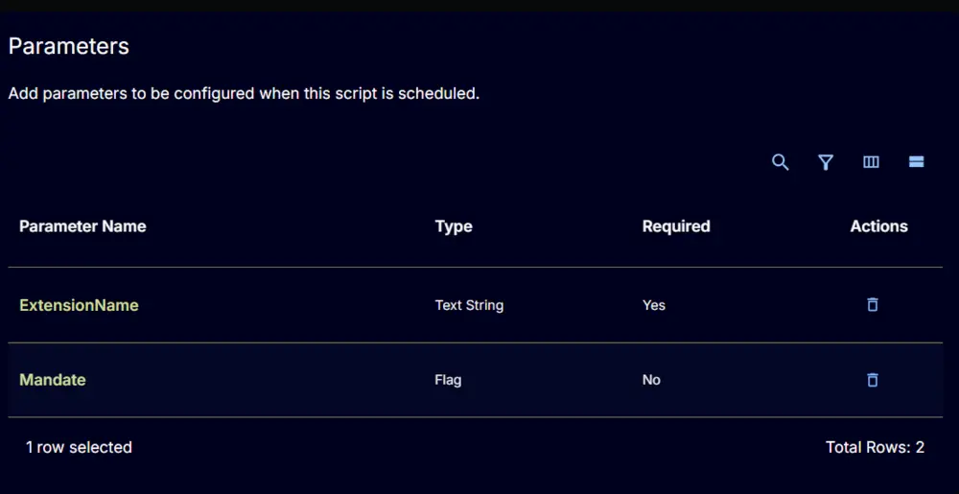Click the Parameters section heading
The width and height of the screenshot is (959, 494).
68,46
